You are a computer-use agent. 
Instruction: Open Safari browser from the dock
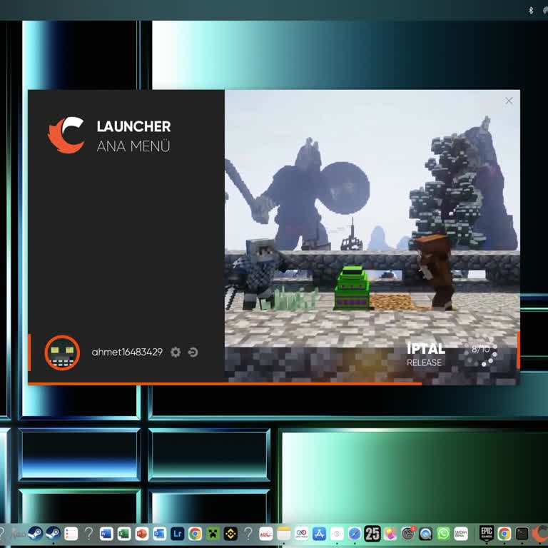(355, 534)
